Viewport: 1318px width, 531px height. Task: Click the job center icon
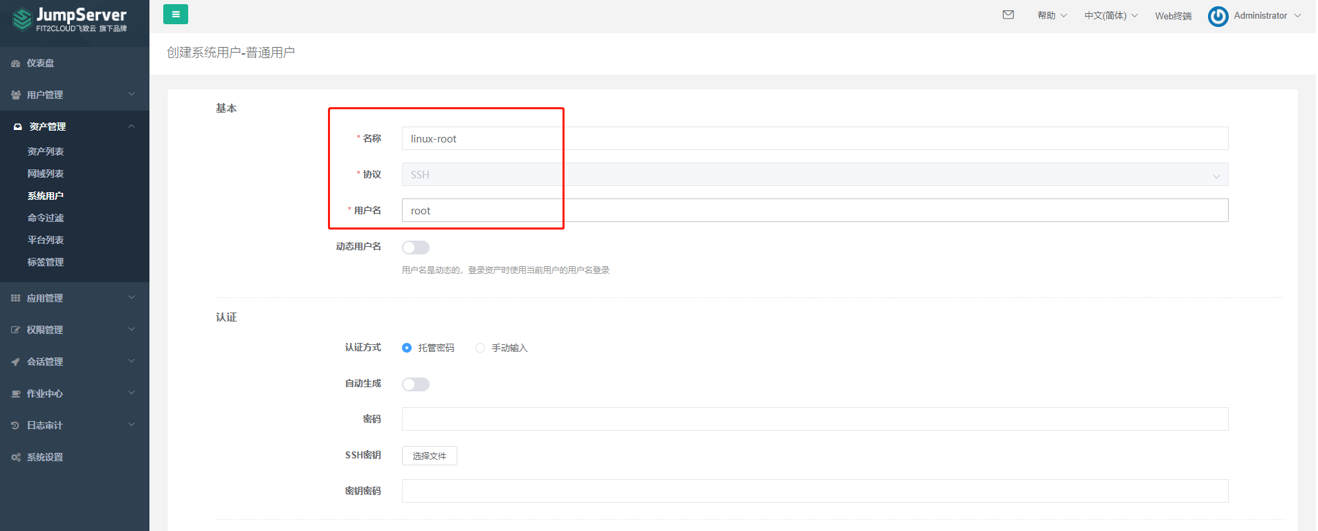[x=16, y=394]
